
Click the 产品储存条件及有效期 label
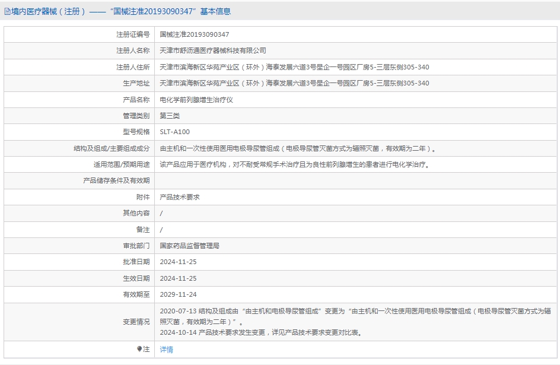[116, 180]
